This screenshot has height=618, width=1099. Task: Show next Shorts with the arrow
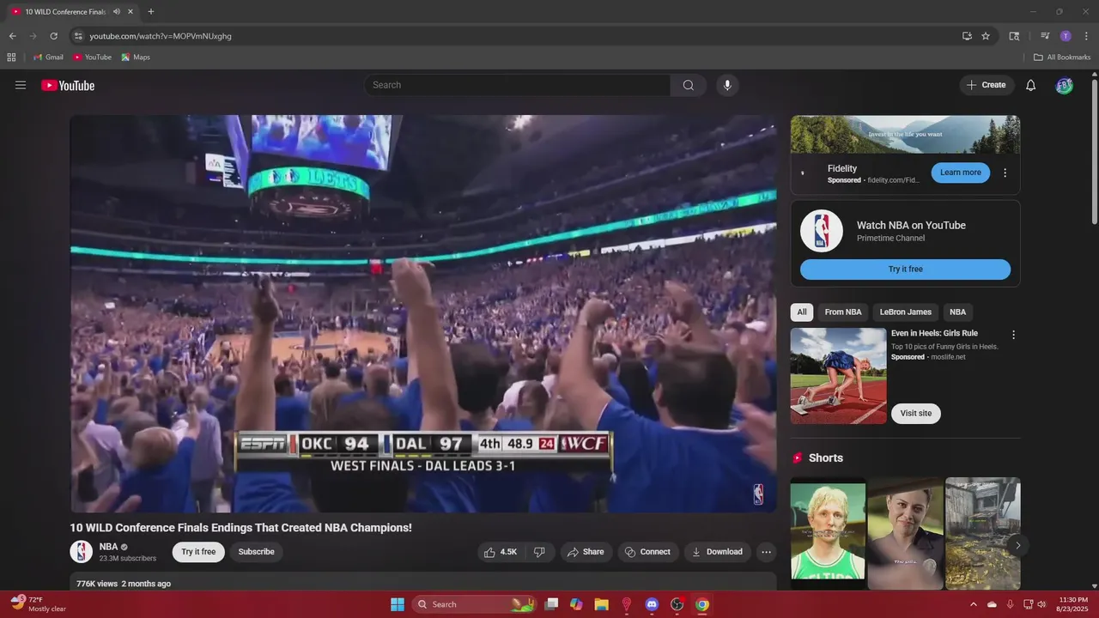[x=1017, y=545]
